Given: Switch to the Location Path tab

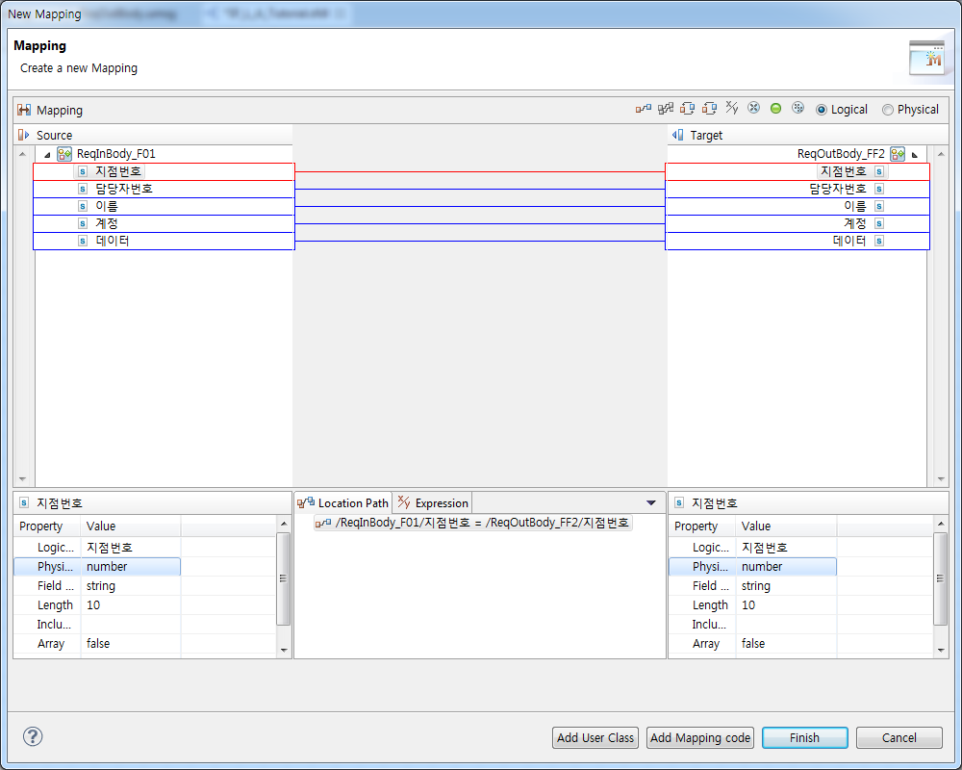Looking at the screenshot, I should pos(348,502).
